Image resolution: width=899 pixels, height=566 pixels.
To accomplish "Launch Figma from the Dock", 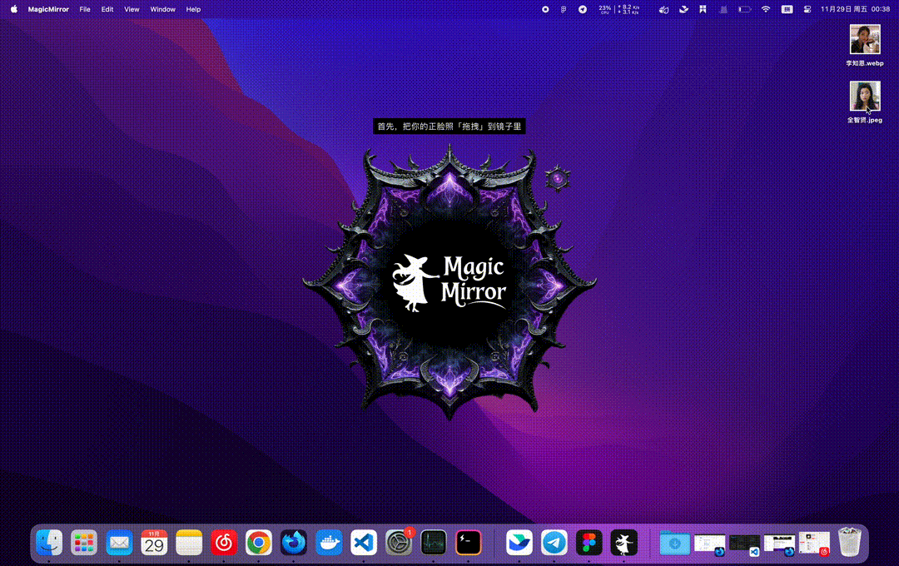I will (x=589, y=542).
